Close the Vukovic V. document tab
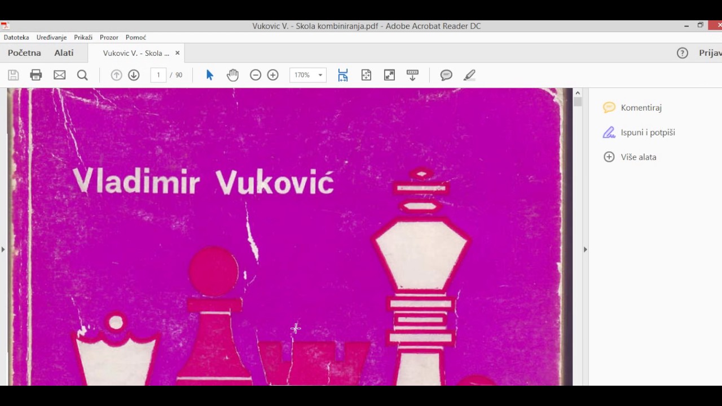 click(x=177, y=53)
